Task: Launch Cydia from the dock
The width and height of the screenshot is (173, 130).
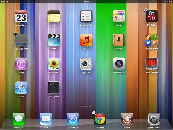Action: click(x=127, y=119)
